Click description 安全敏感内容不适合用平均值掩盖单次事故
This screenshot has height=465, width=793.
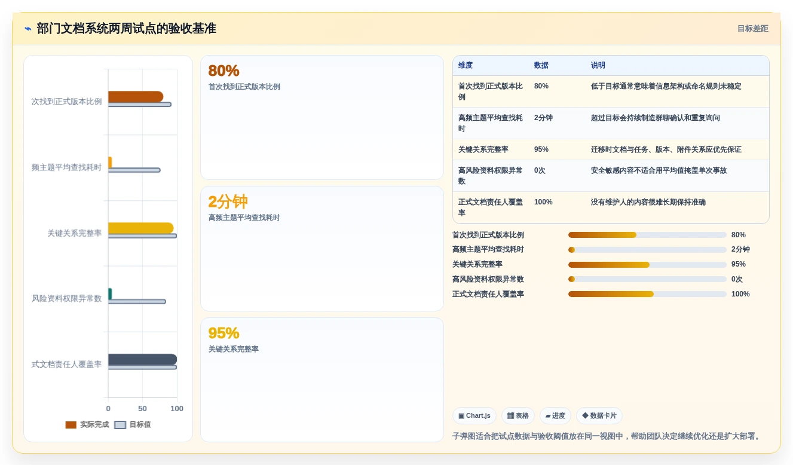tap(659, 170)
